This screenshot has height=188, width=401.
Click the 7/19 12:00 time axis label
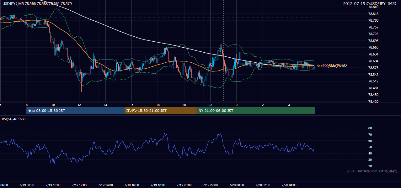tap(79, 185)
